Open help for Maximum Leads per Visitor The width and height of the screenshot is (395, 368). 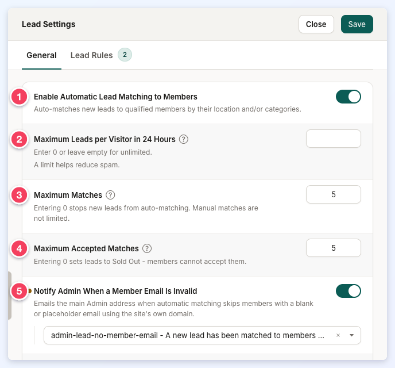[183, 139]
